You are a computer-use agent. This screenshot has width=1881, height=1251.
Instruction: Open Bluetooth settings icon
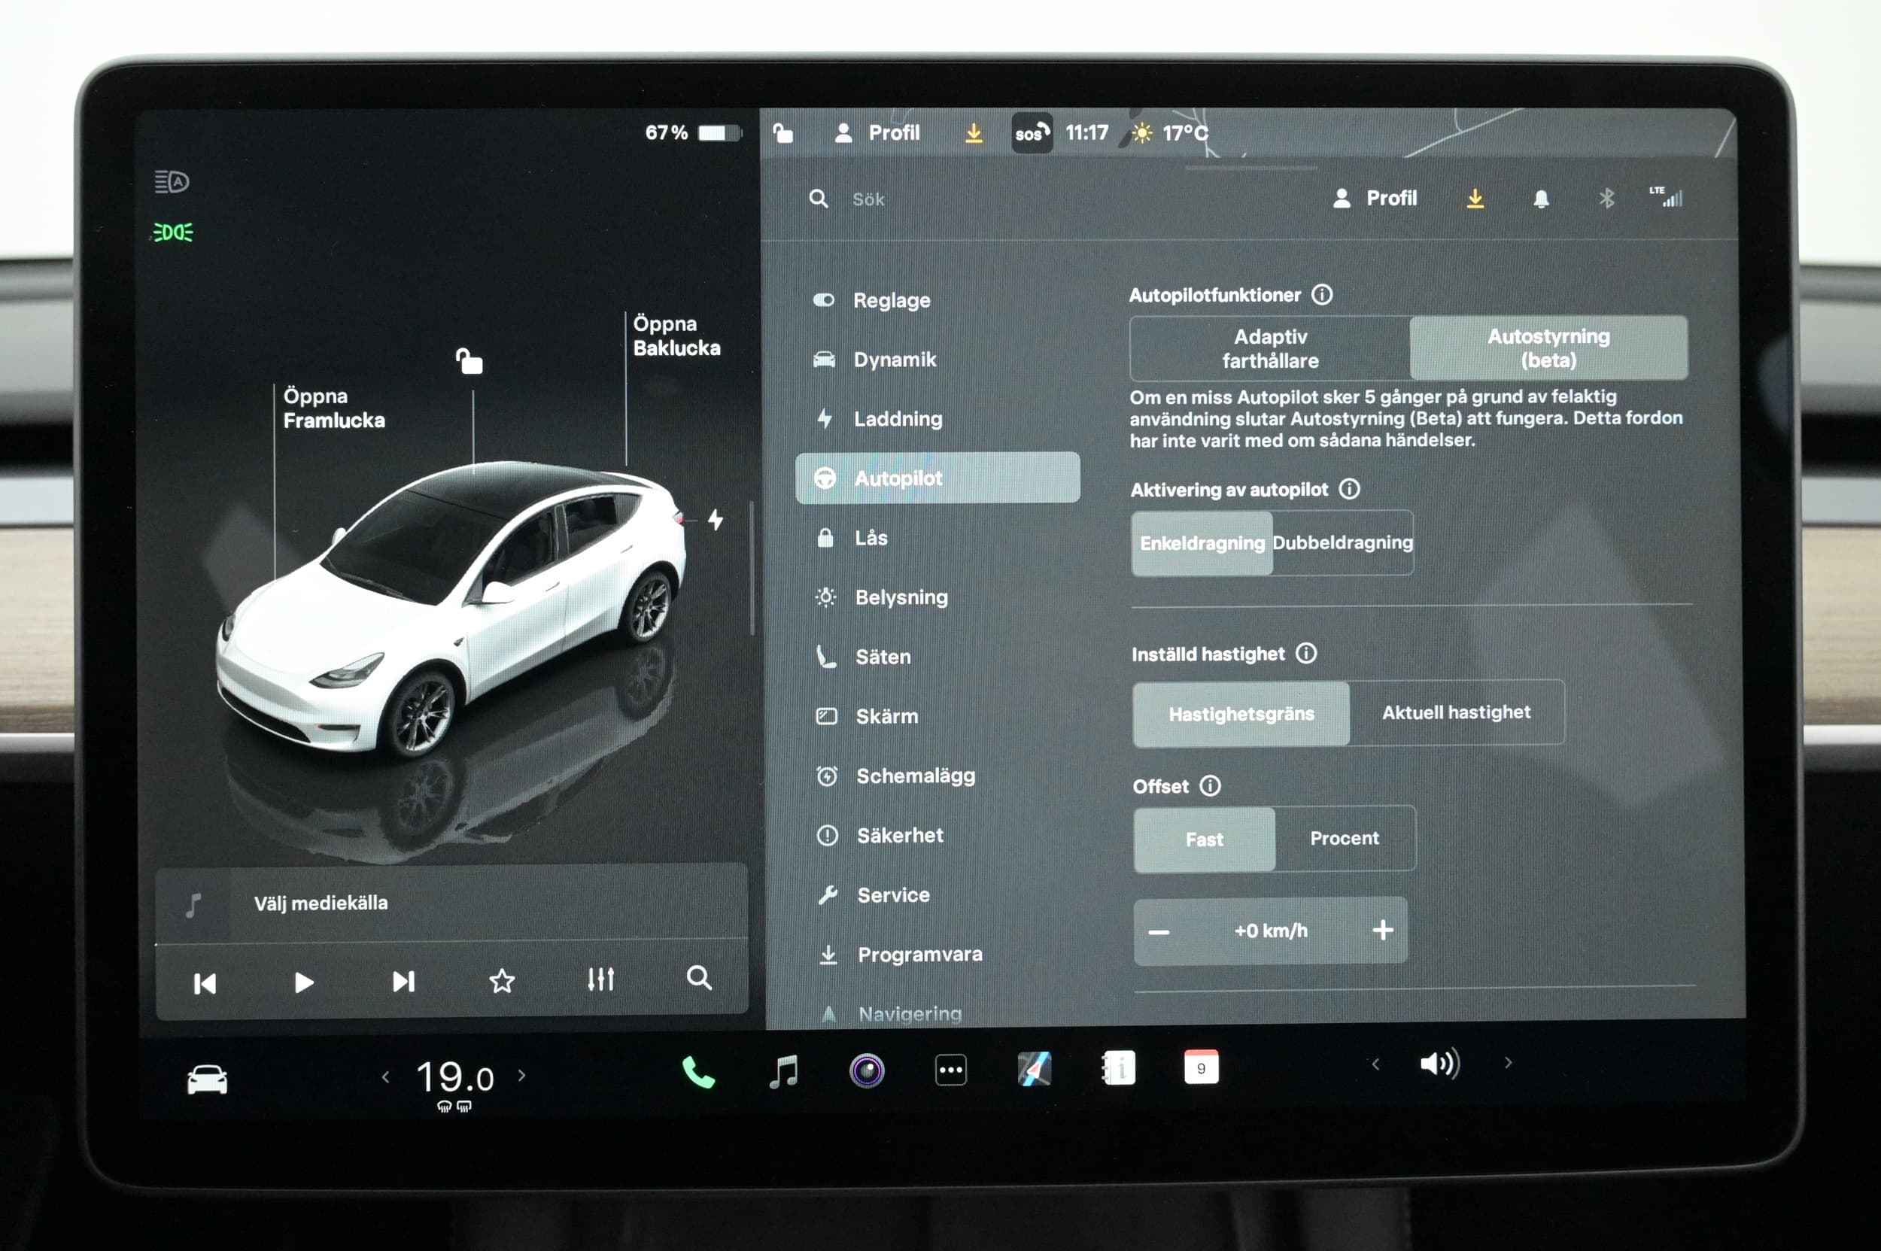[x=1606, y=198]
